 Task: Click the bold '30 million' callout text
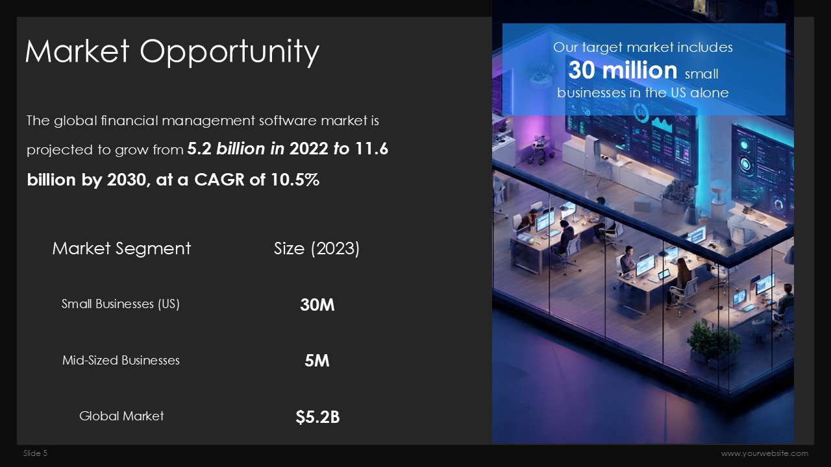click(x=622, y=70)
